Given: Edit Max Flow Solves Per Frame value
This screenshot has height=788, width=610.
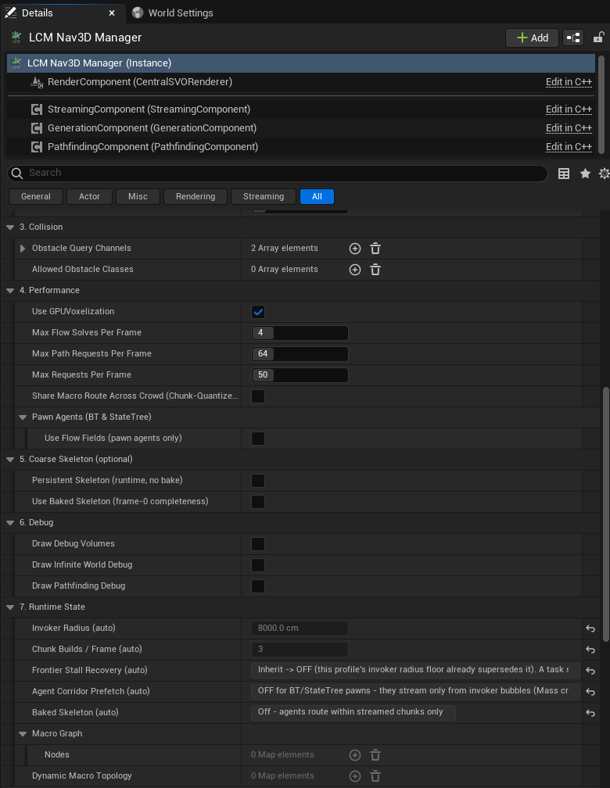Looking at the screenshot, I should click(300, 333).
